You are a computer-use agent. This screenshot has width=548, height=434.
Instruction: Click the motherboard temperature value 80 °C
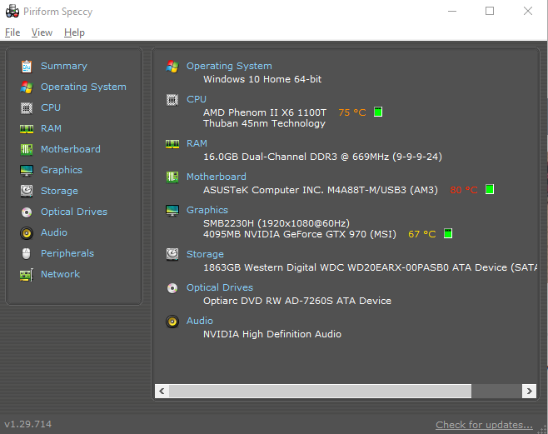coord(464,190)
